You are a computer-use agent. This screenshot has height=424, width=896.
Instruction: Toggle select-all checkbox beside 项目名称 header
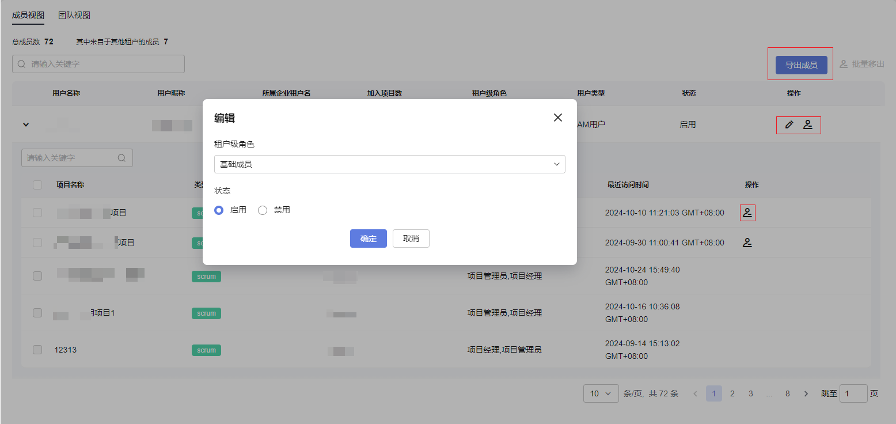click(37, 185)
